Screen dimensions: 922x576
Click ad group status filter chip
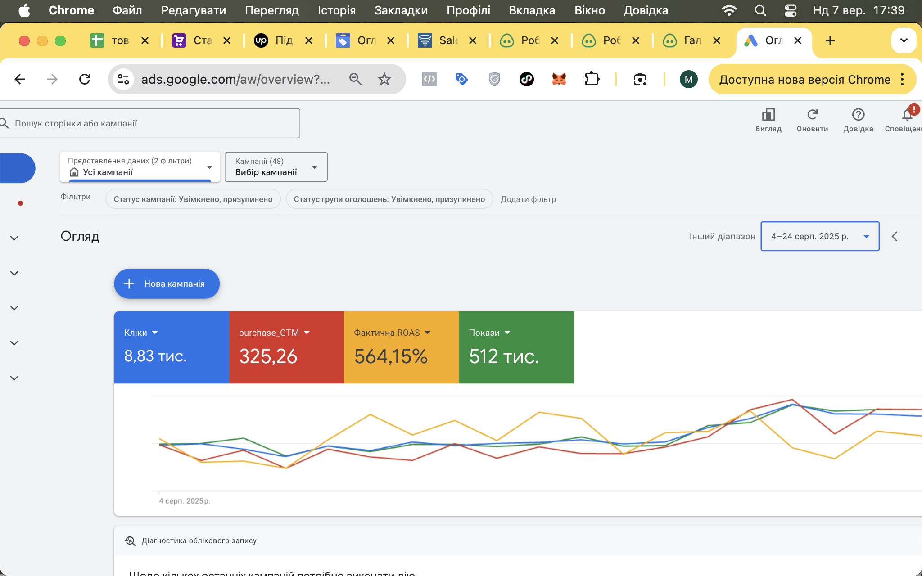tap(389, 199)
